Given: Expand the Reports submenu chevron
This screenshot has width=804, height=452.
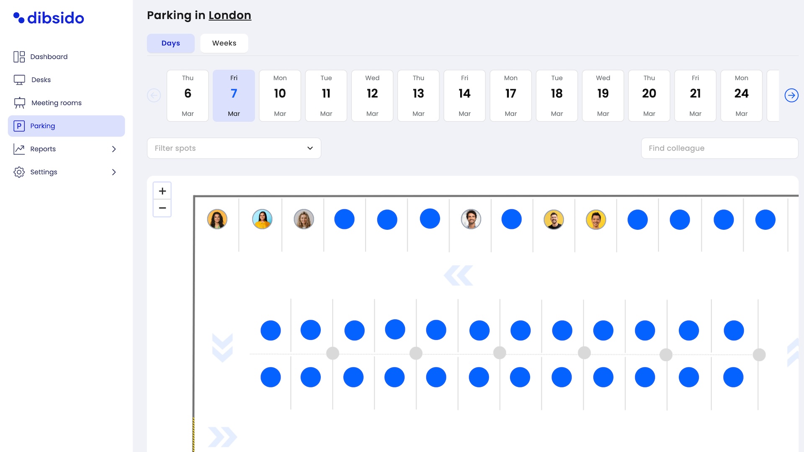Looking at the screenshot, I should pos(114,149).
